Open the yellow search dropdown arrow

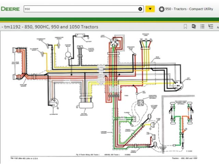click(x=150, y=9)
